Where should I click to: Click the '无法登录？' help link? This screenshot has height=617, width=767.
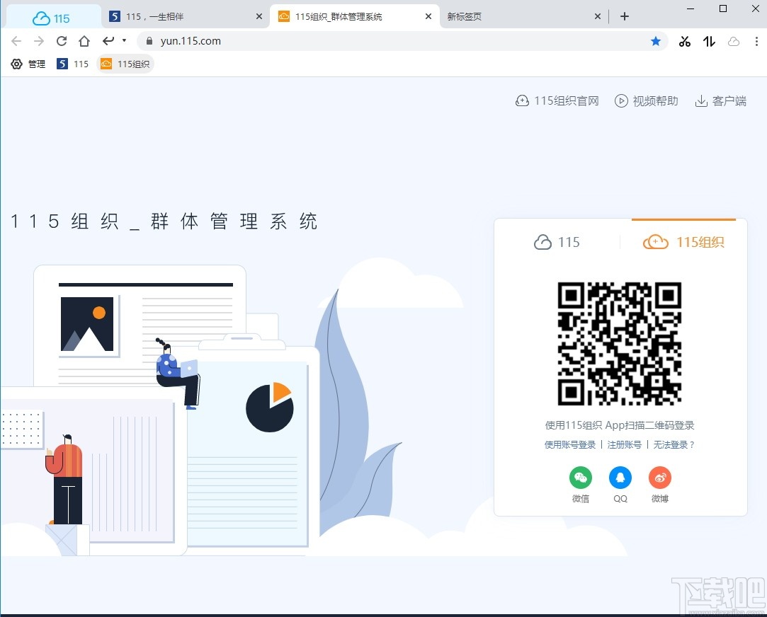pyautogui.click(x=674, y=444)
